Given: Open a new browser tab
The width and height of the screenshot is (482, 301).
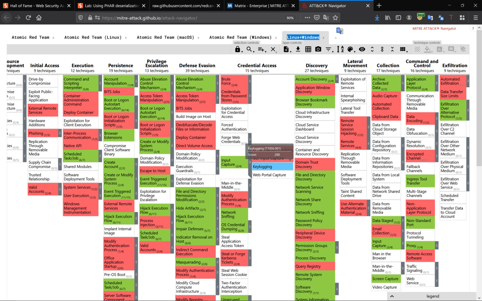Looking at the screenshot, I should [x=379, y=6].
